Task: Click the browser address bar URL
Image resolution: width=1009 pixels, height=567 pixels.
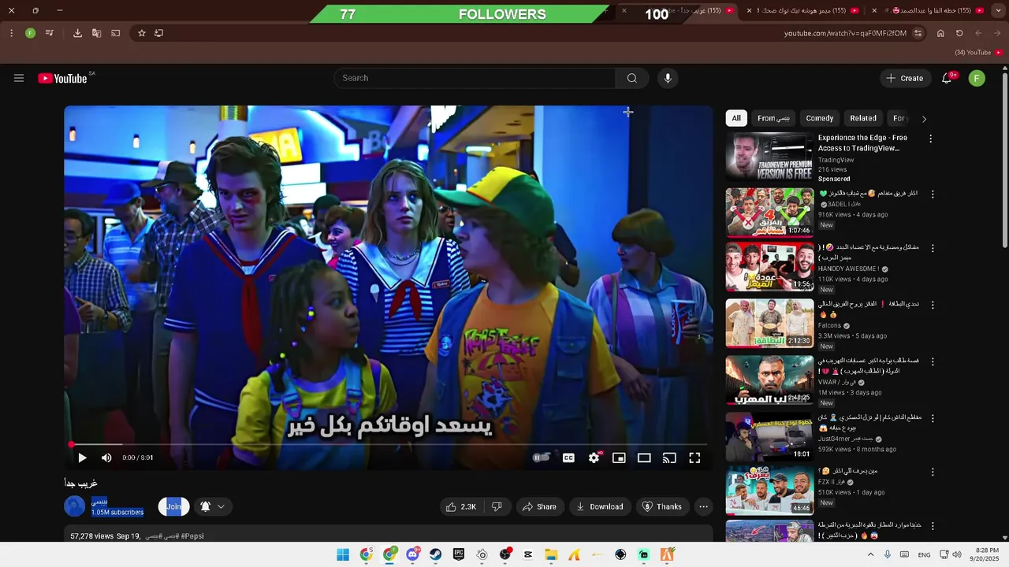Action: coord(845,33)
